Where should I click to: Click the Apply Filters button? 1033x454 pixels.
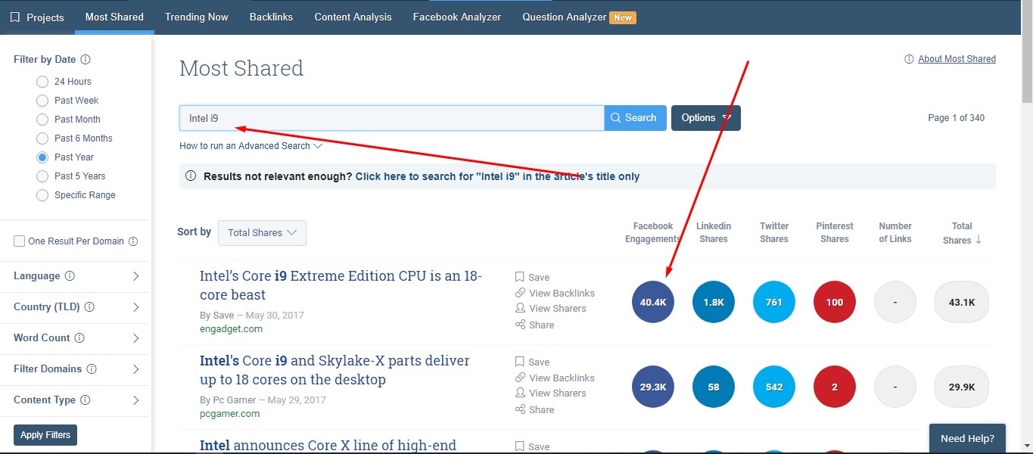click(45, 435)
